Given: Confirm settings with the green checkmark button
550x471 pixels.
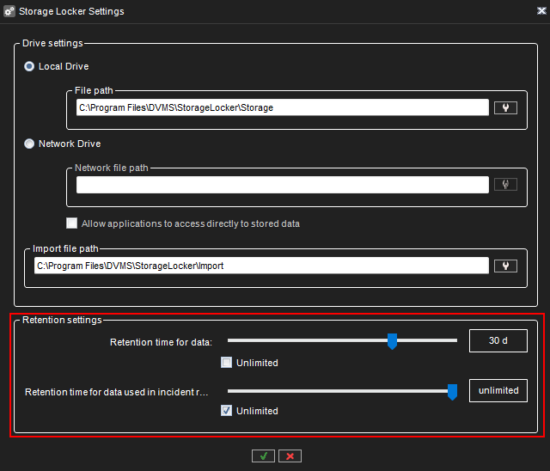Looking at the screenshot, I should (263, 456).
